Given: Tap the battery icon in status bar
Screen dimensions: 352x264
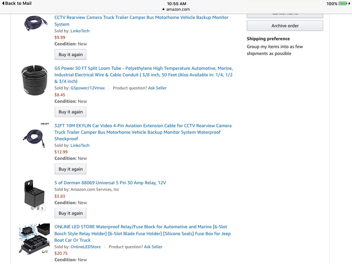Looking at the screenshot, I should click(343, 3).
